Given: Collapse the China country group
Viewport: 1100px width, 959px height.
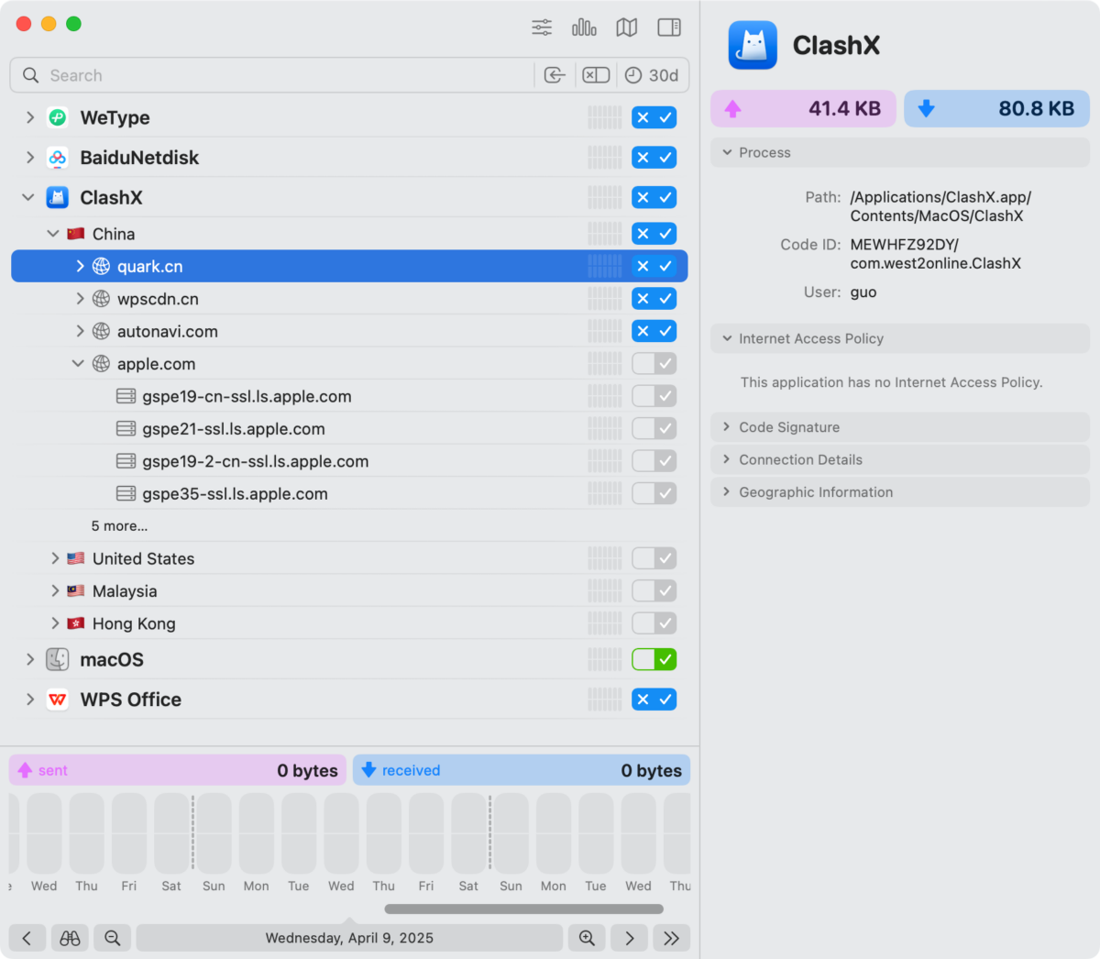Looking at the screenshot, I should [53, 234].
